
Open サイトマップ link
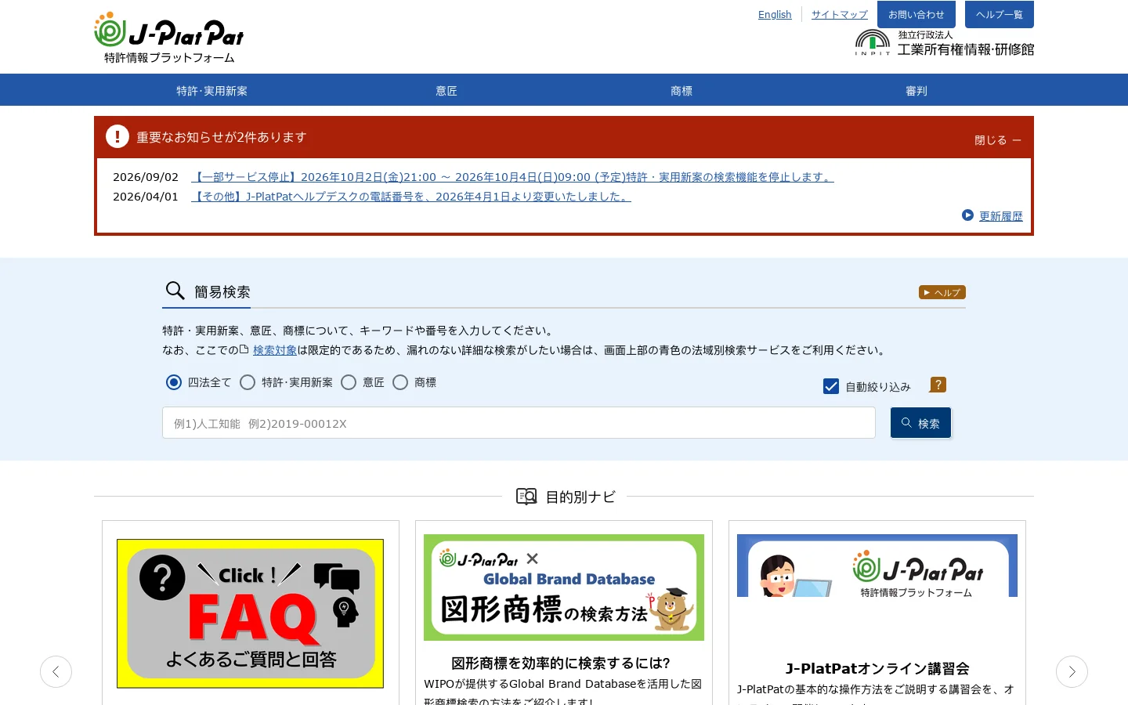point(840,15)
